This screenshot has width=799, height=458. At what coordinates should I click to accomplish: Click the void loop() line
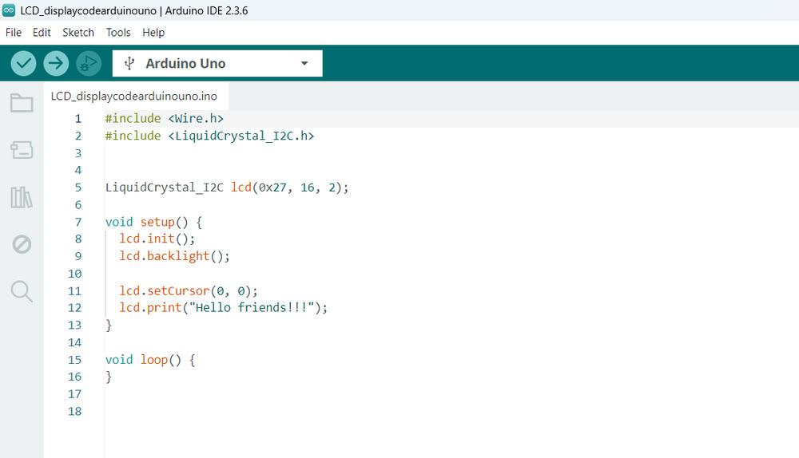(x=150, y=360)
